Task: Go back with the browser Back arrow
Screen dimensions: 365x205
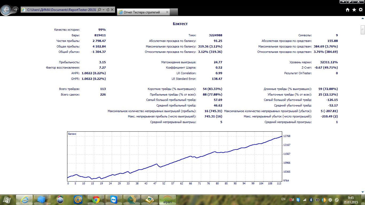Action: [x=6, y=10]
